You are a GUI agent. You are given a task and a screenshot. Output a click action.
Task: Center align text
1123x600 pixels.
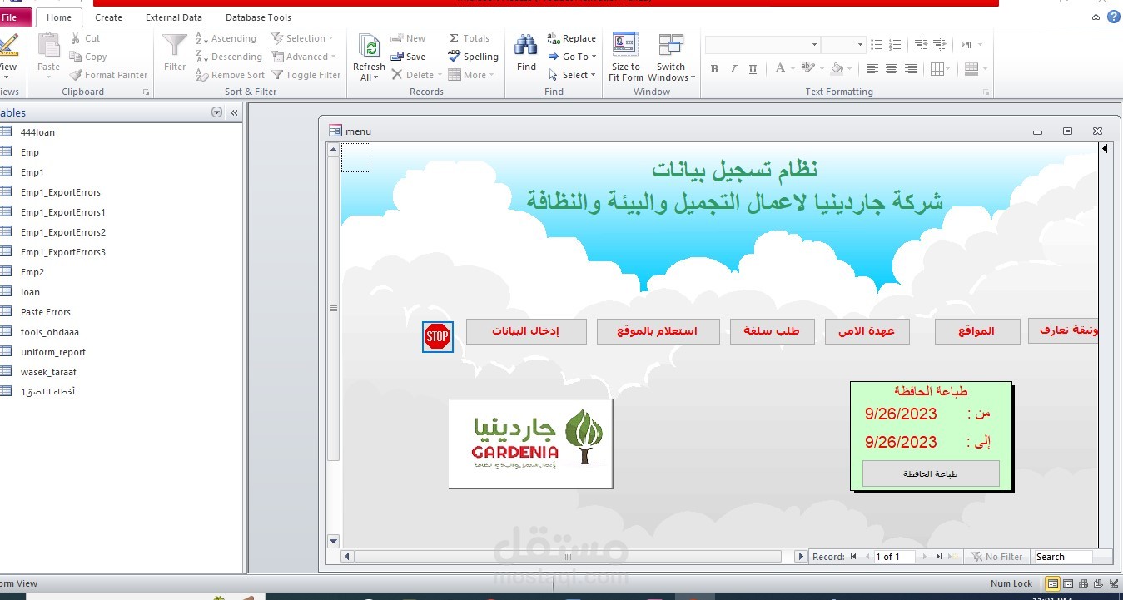pos(892,69)
